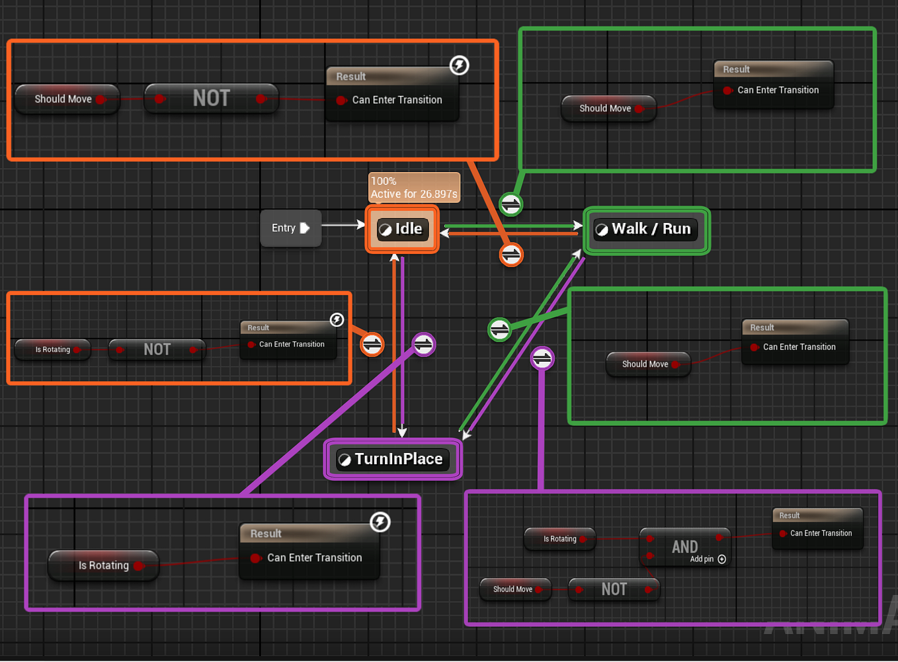The width and height of the screenshot is (898, 662).
Task: Click the lightning bolt on the middle-left Result node
Action: pos(337,319)
